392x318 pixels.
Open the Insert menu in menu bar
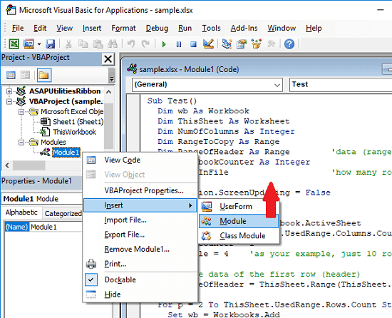pos(92,28)
